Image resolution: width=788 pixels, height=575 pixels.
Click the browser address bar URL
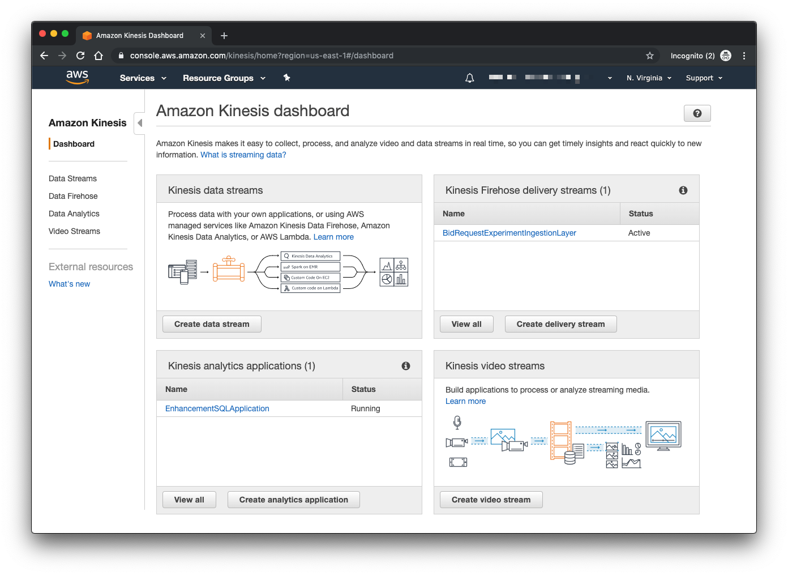[262, 56]
